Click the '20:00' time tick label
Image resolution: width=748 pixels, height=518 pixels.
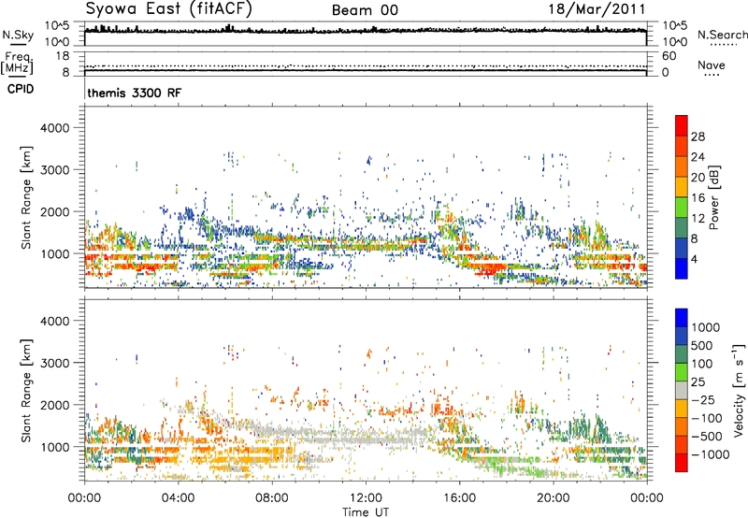click(x=554, y=498)
